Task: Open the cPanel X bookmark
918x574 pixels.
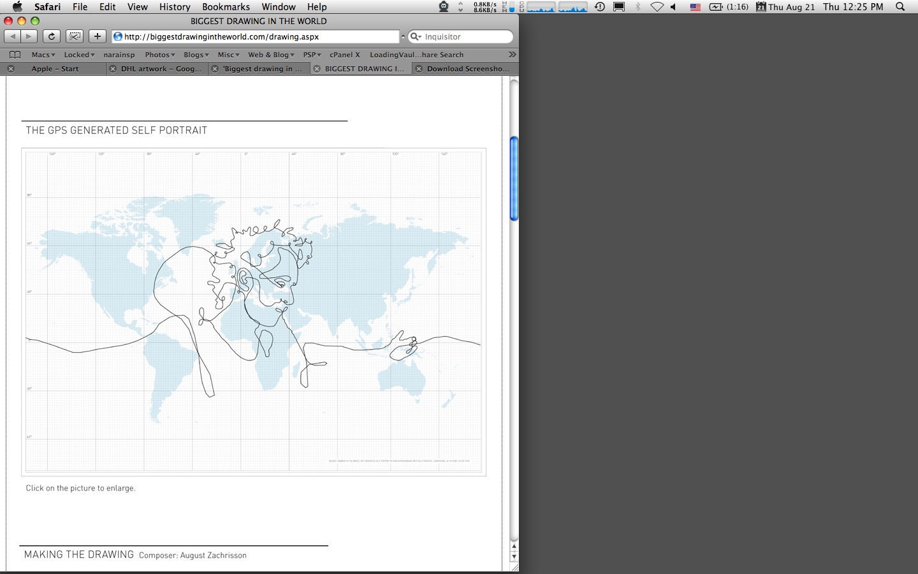Action: [x=345, y=55]
